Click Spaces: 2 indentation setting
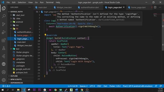 click(84, 86)
